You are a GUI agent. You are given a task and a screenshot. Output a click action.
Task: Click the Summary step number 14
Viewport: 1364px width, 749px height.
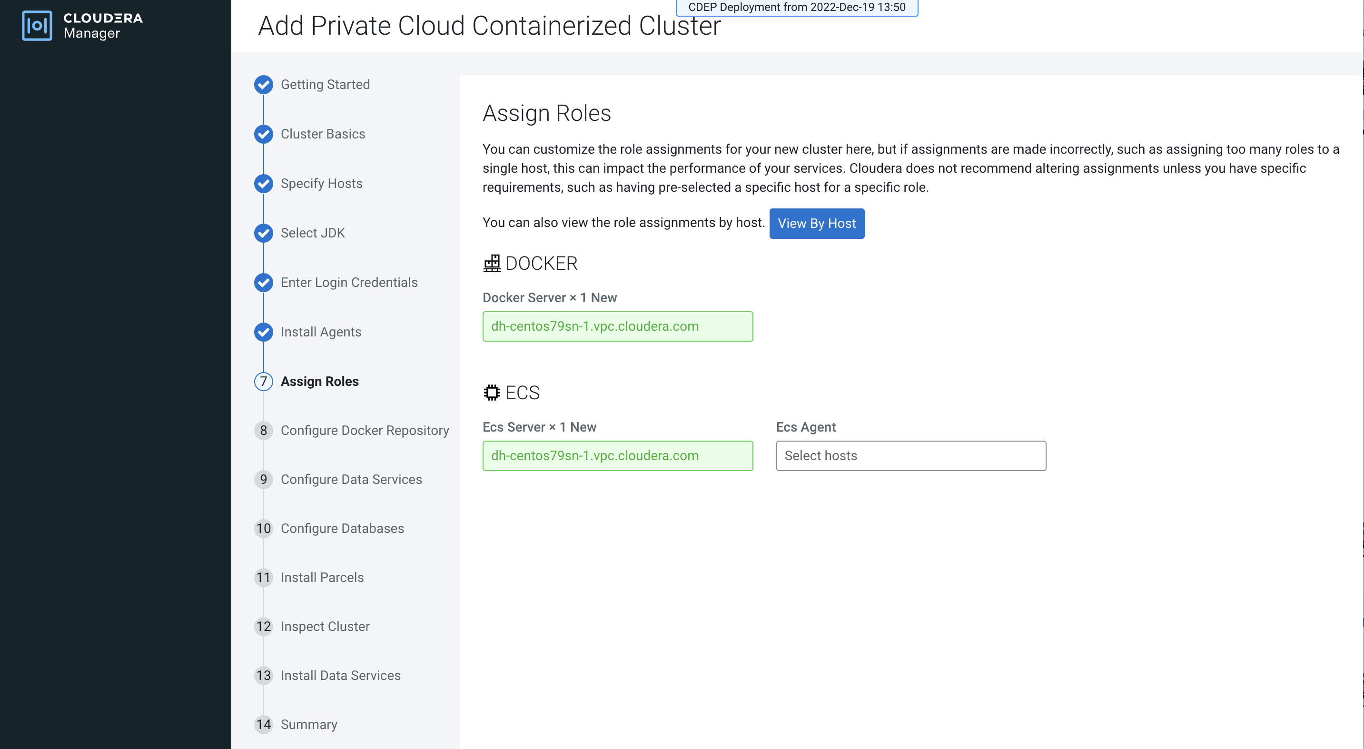263,724
